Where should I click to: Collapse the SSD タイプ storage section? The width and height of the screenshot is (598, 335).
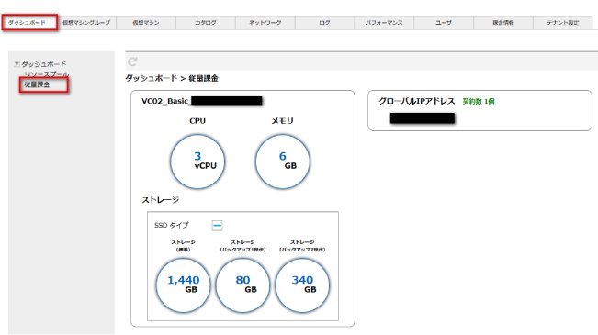tap(217, 226)
